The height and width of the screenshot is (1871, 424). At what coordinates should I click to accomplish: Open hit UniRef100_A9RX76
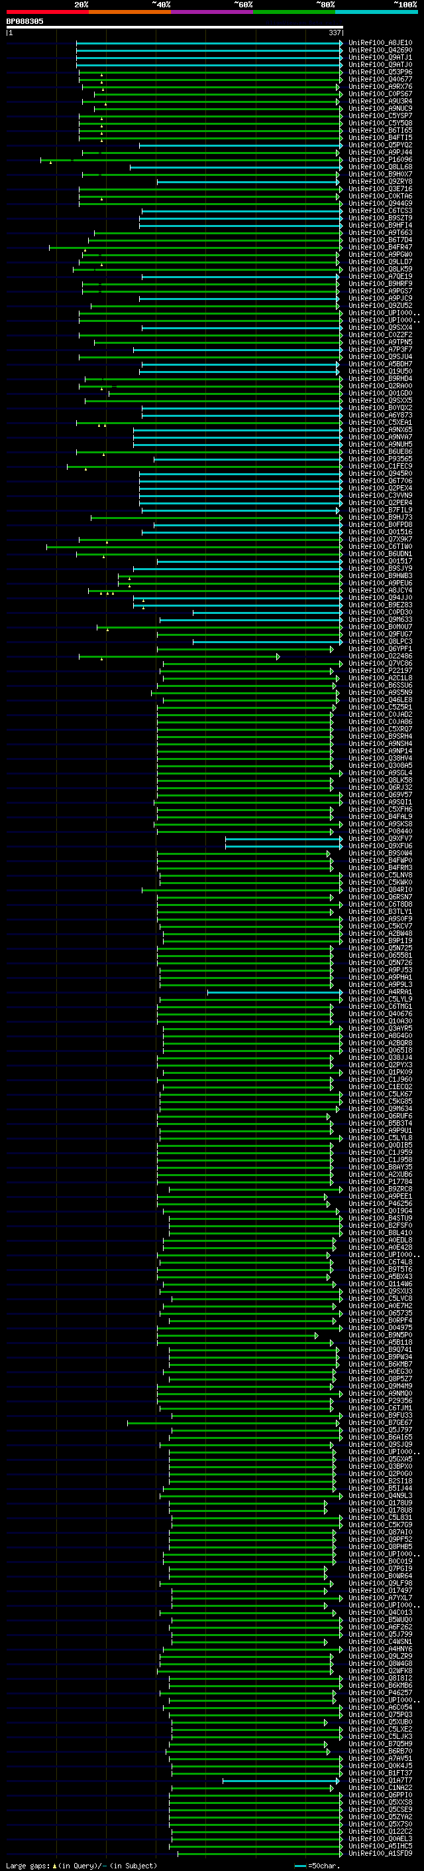click(380, 86)
